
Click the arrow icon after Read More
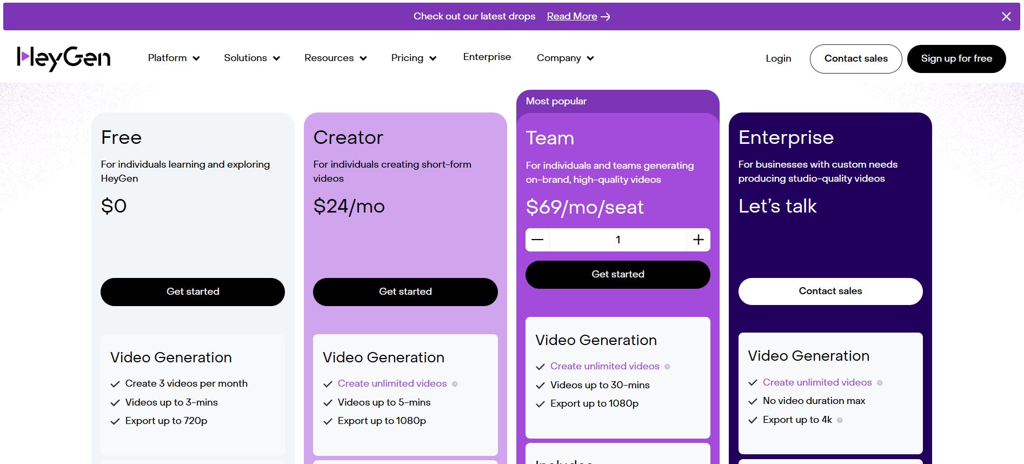(606, 17)
